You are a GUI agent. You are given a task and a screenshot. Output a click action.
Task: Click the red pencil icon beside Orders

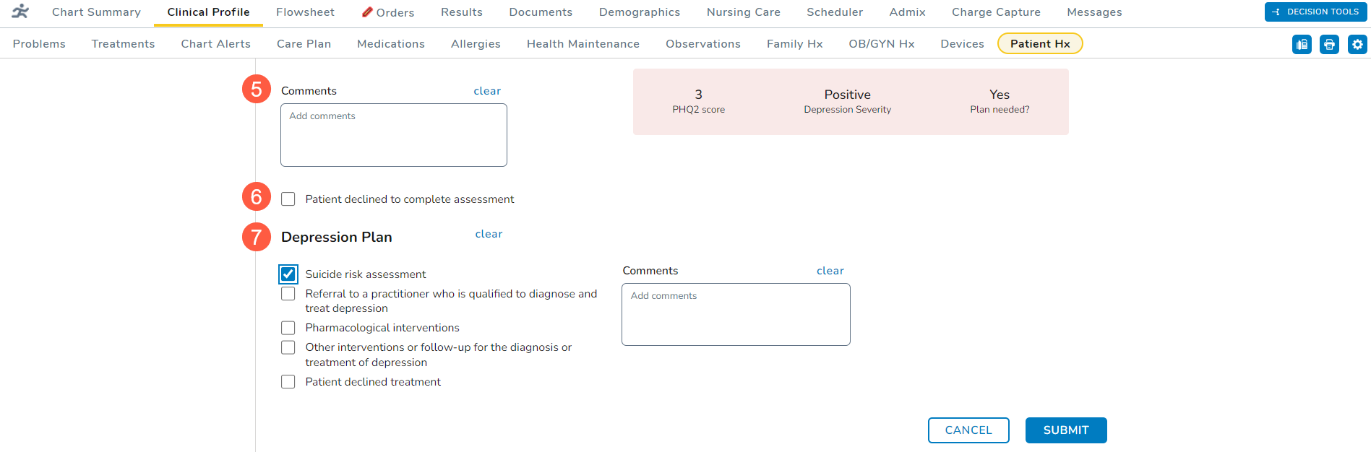(367, 12)
